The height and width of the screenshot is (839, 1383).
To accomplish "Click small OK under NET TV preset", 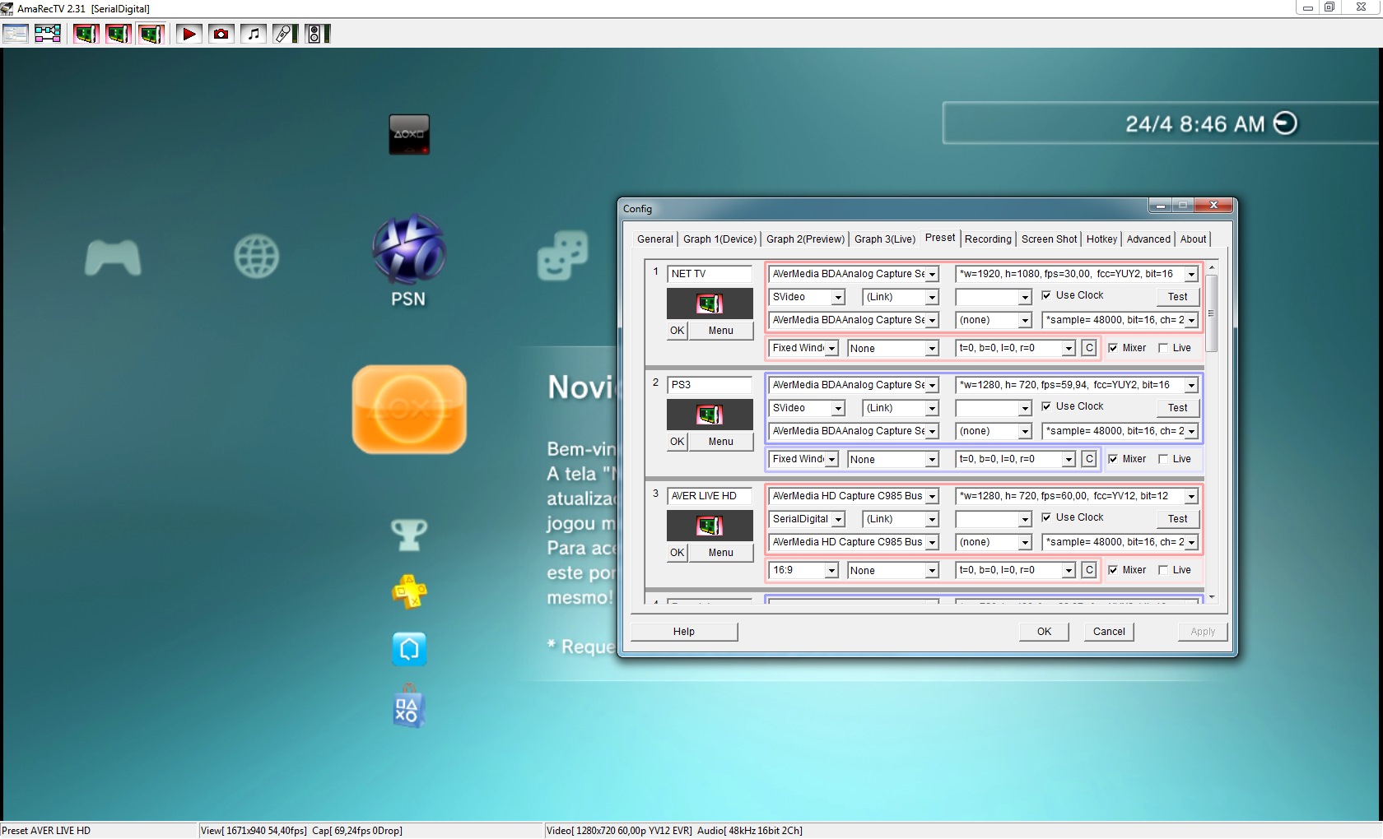I will 677,331.
